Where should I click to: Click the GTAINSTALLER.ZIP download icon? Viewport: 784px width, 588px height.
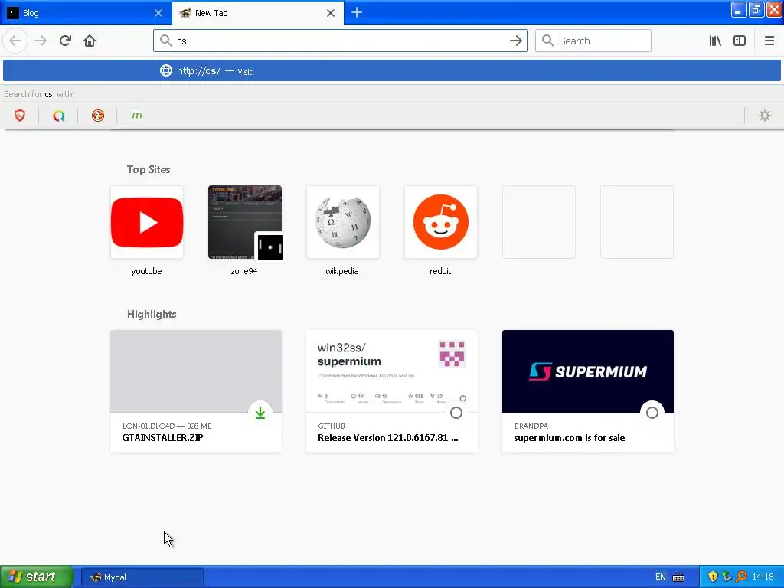[x=260, y=413]
